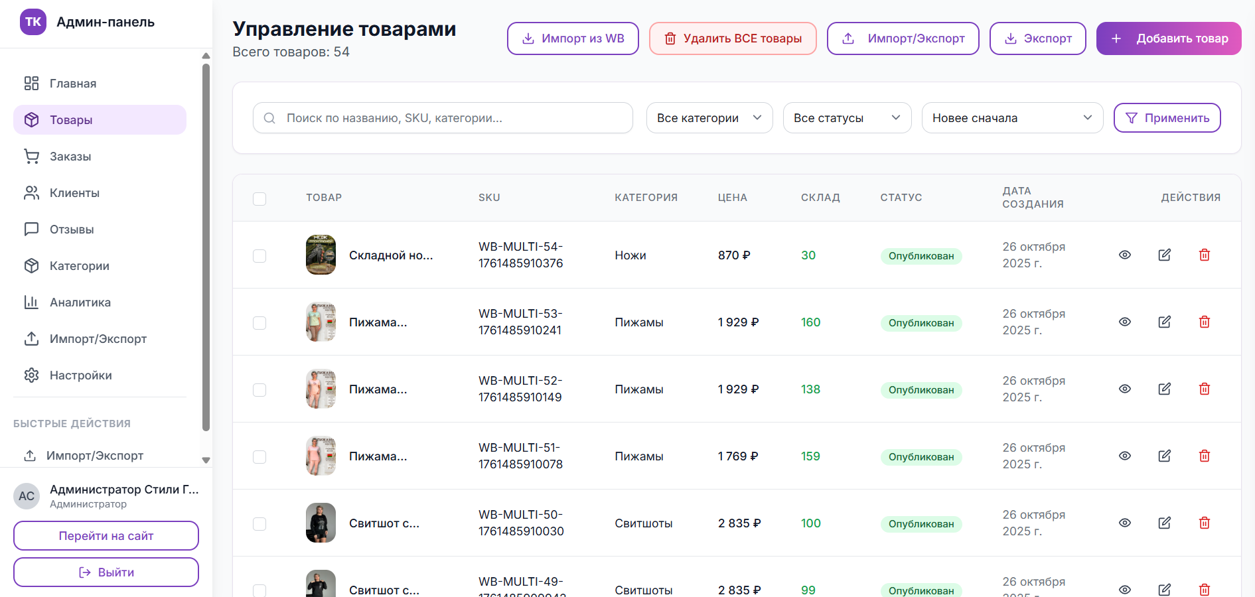Focus the product search input field
Viewport: 1255px width, 597px height.
451,118
